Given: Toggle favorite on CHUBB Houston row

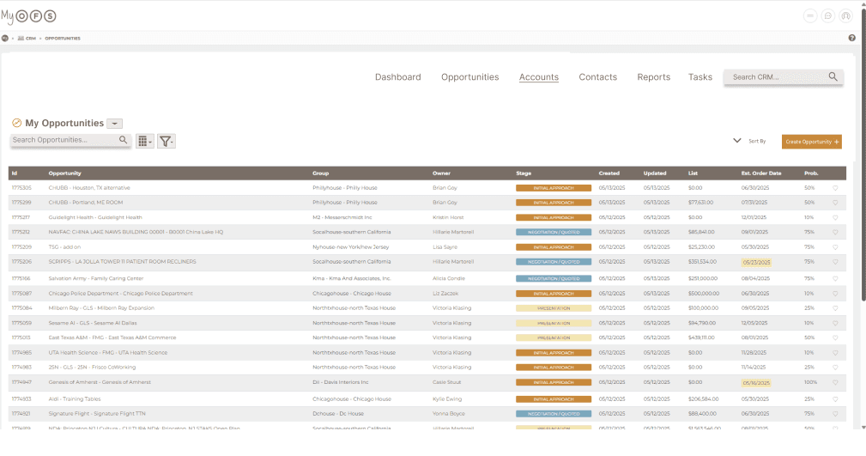Looking at the screenshot, I should pyautogui.click(x=835, y=188).
